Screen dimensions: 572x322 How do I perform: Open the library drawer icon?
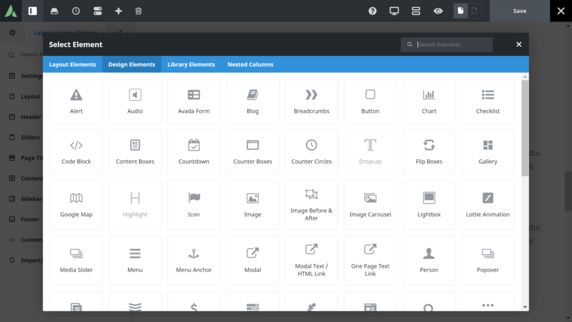click(54, 11)
